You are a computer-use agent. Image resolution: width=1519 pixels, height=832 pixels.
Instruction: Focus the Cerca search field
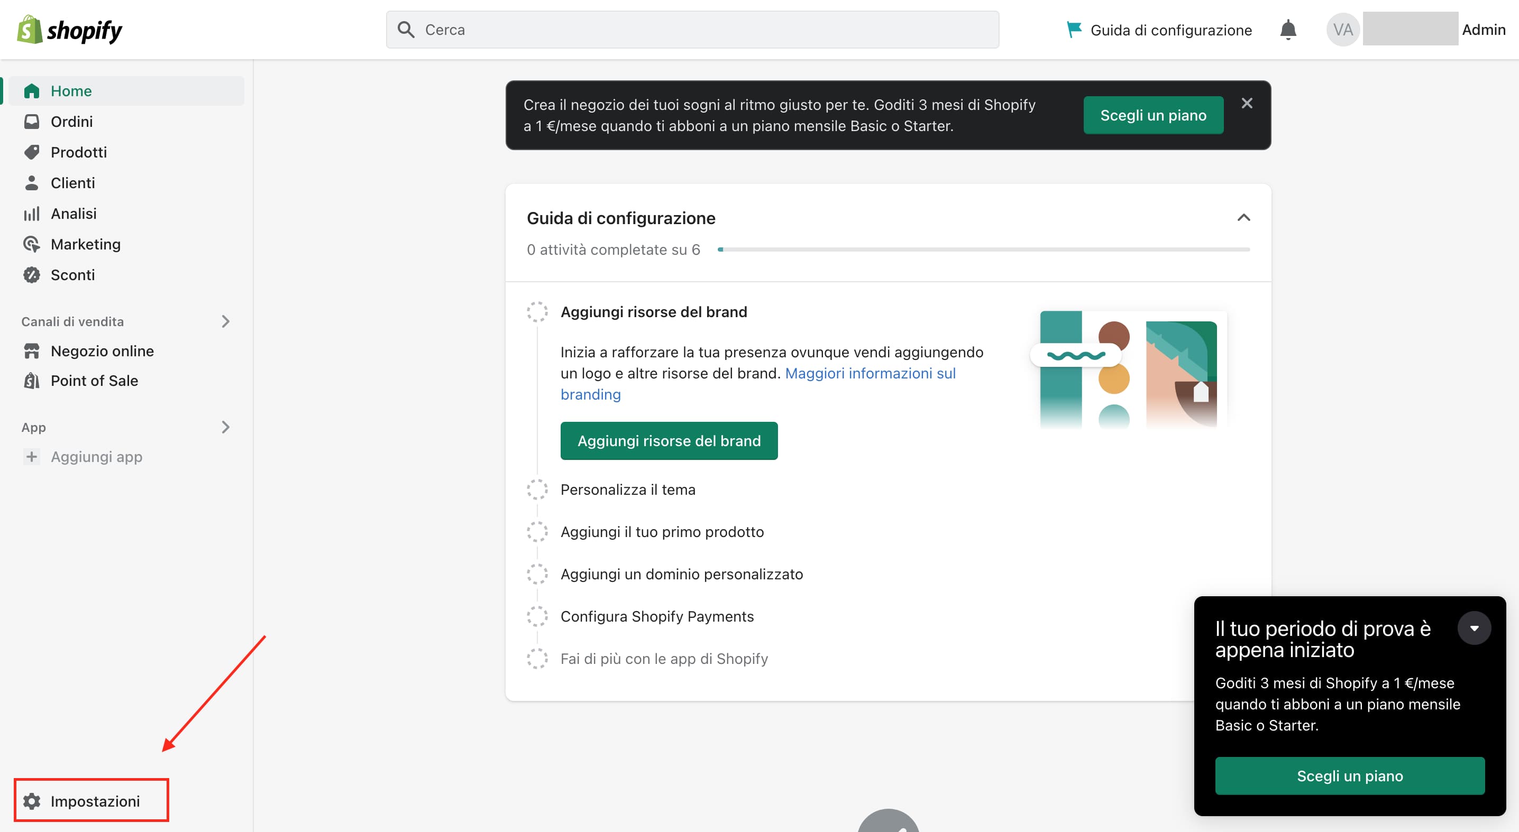click(x=692, y=30)
